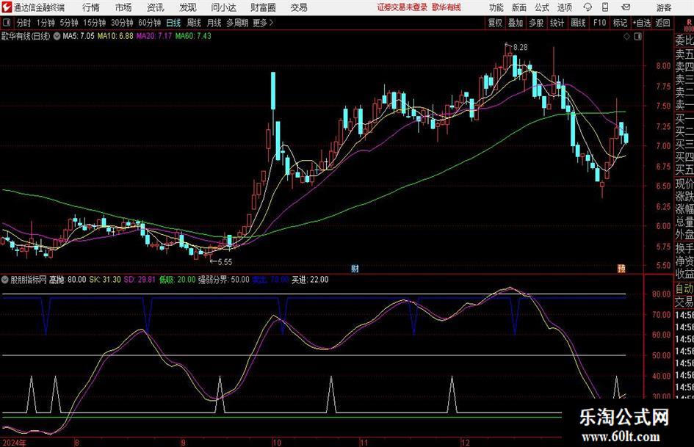Switch to 分时 chart tab
Screen dimensions: 694x447
[x=24, y=23]
